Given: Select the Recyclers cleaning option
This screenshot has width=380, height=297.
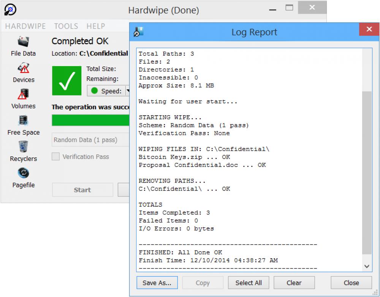Looking at the screenshot, I should click(23, 151).
